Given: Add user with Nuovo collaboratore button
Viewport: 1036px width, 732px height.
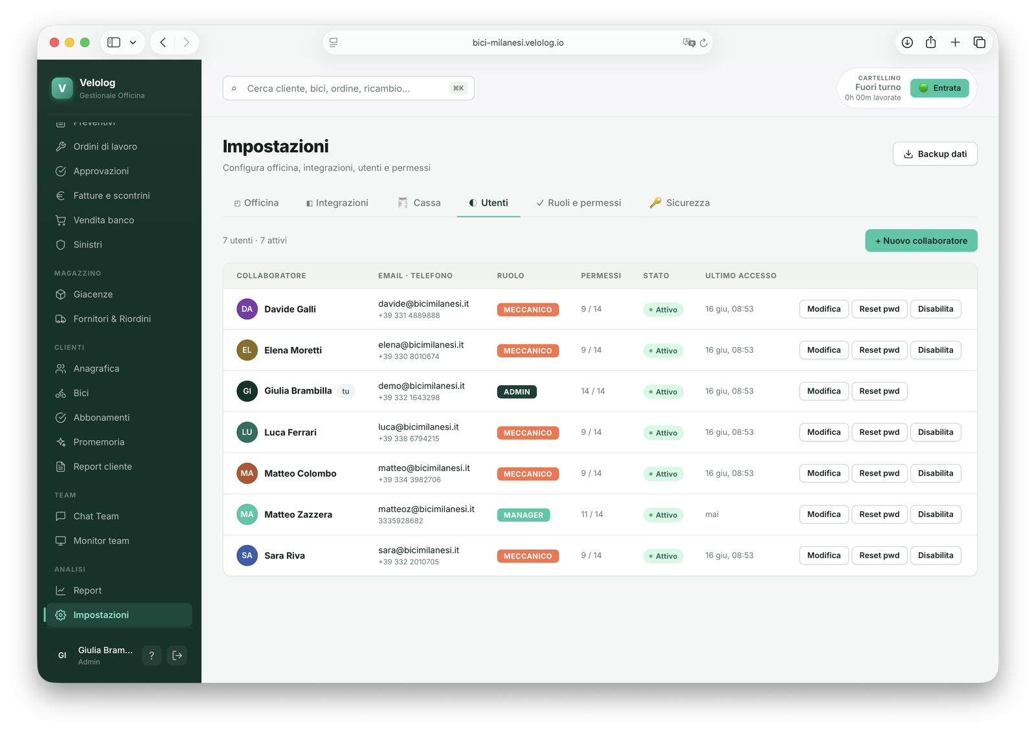Looking at the screenshot, I should coord(921,241).
